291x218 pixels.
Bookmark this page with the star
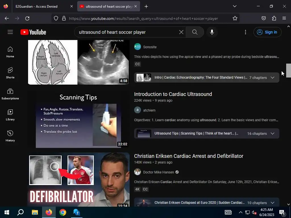(235, 18)
